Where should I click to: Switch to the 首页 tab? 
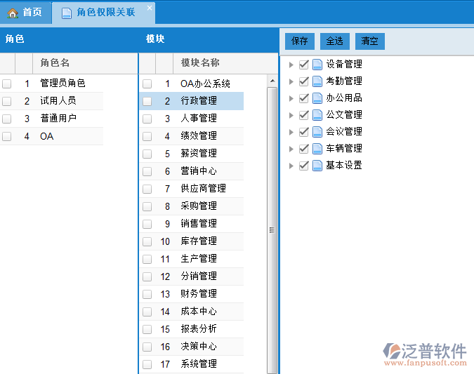tap(26, 13)
